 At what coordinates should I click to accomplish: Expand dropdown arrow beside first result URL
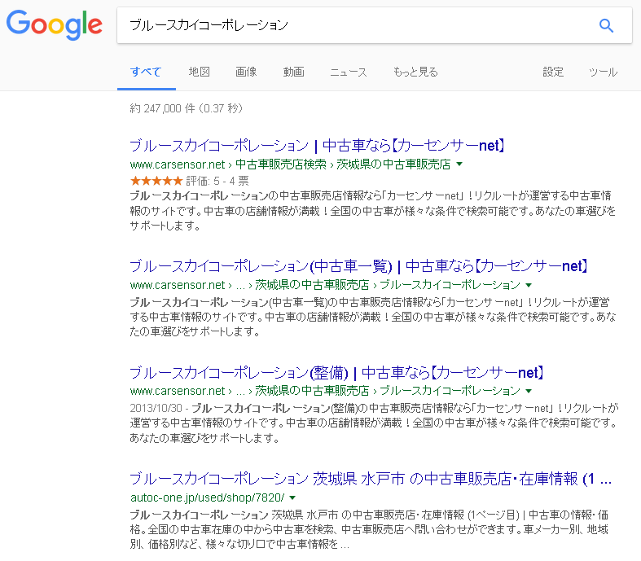(459, 164)
